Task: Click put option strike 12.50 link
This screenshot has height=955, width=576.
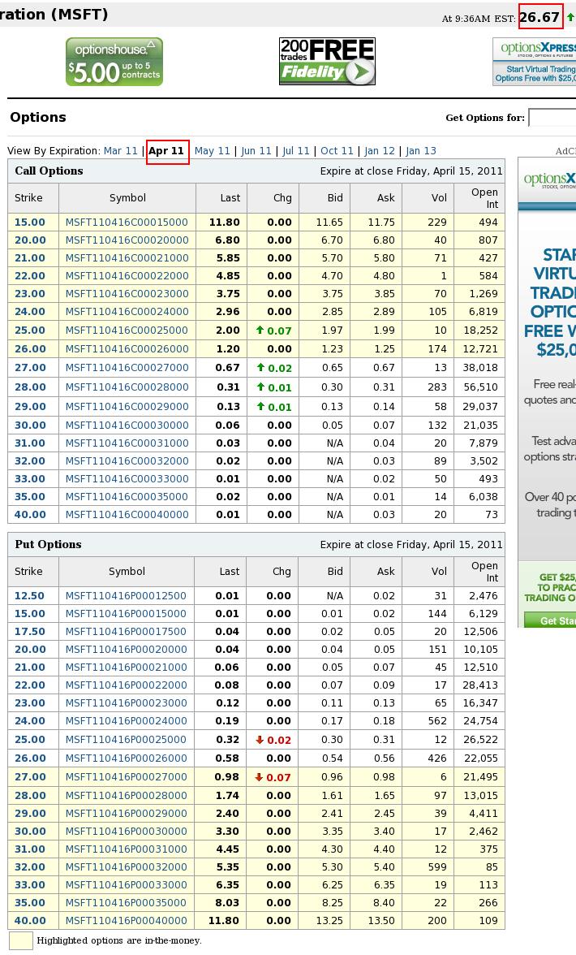Action: [x=30, y=596]
